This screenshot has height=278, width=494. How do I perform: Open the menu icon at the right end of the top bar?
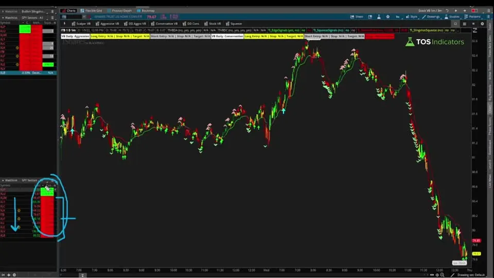489,10
